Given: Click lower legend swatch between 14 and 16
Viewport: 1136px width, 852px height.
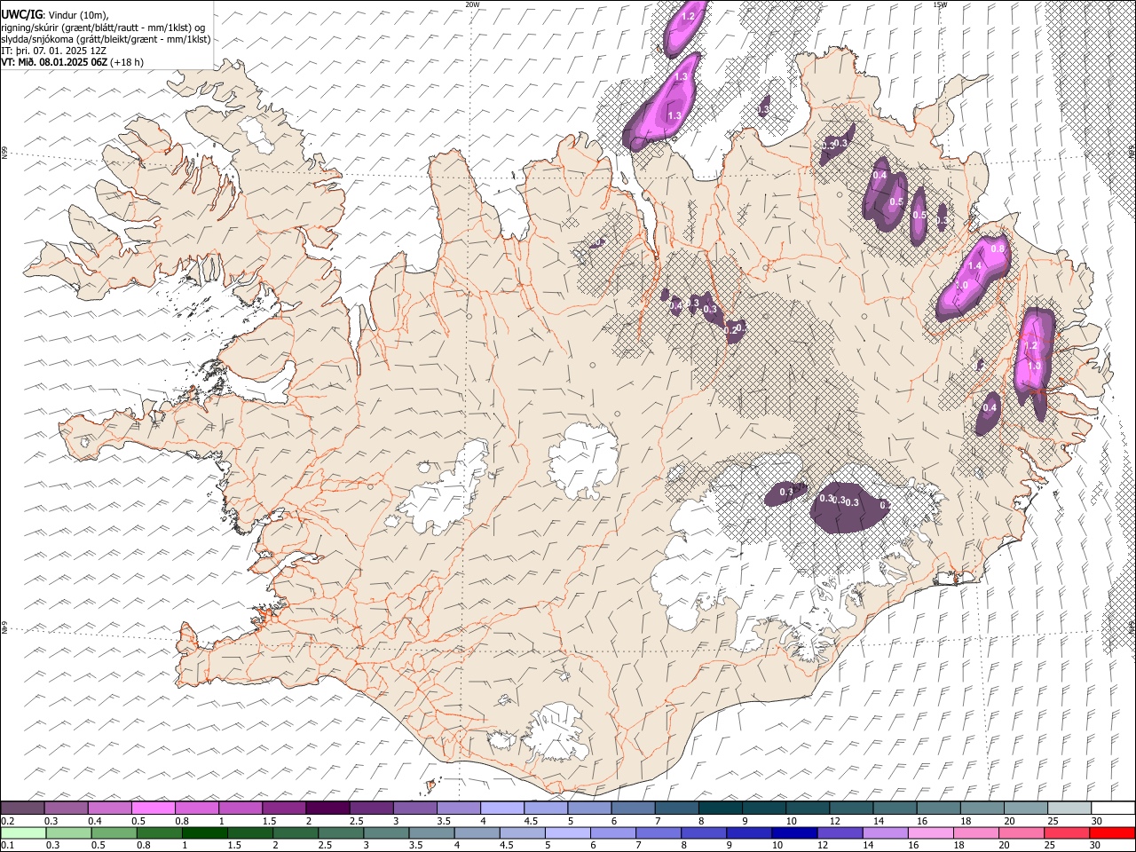Looking at the screenshot, I should [884, 833].
